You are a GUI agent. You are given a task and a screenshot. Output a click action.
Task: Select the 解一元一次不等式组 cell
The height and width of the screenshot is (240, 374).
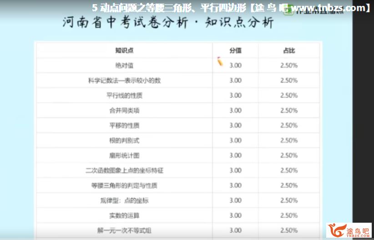tap(124, 231)
